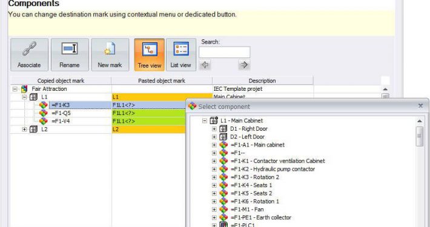Expand the =F1-- node
The width and height of the screenshot is (430, 227).
pos(214,153)
